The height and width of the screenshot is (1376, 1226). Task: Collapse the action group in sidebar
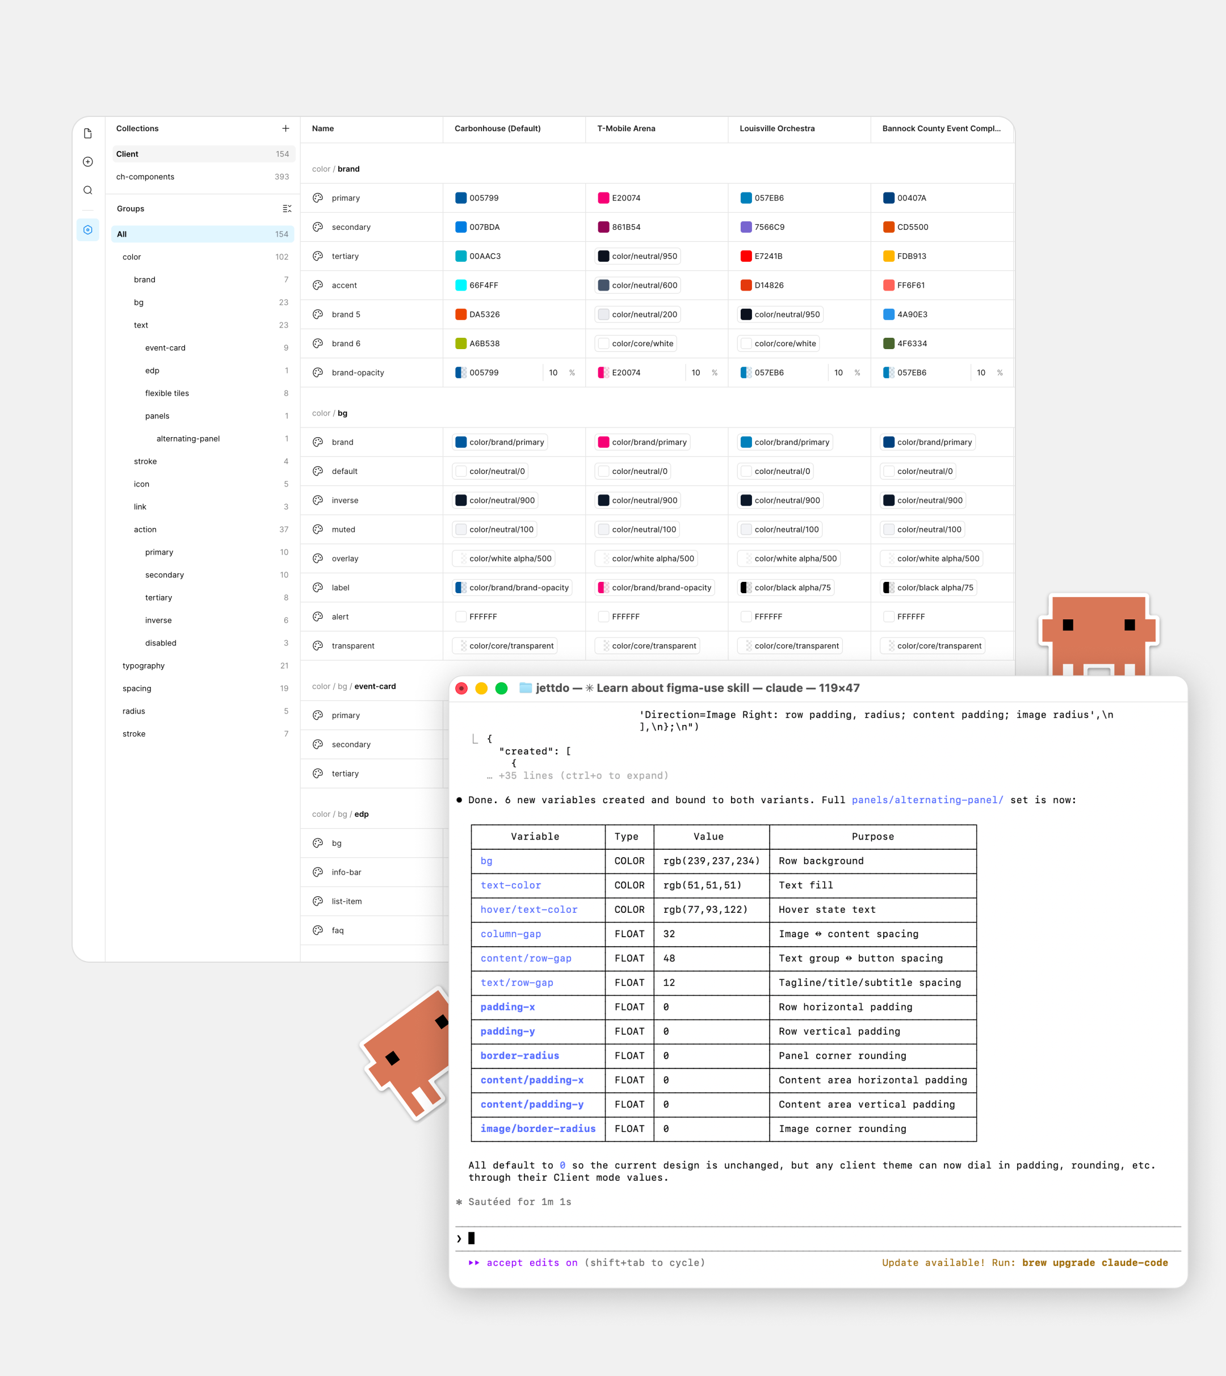click(x=145, y=530)
